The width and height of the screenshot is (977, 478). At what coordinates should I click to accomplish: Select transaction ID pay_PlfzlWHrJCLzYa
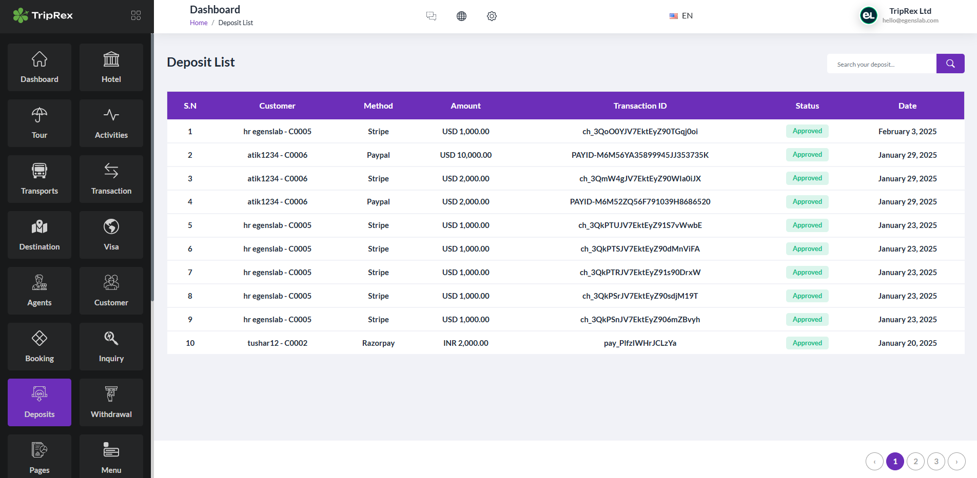pyautogui.click(x=640, y=343)
